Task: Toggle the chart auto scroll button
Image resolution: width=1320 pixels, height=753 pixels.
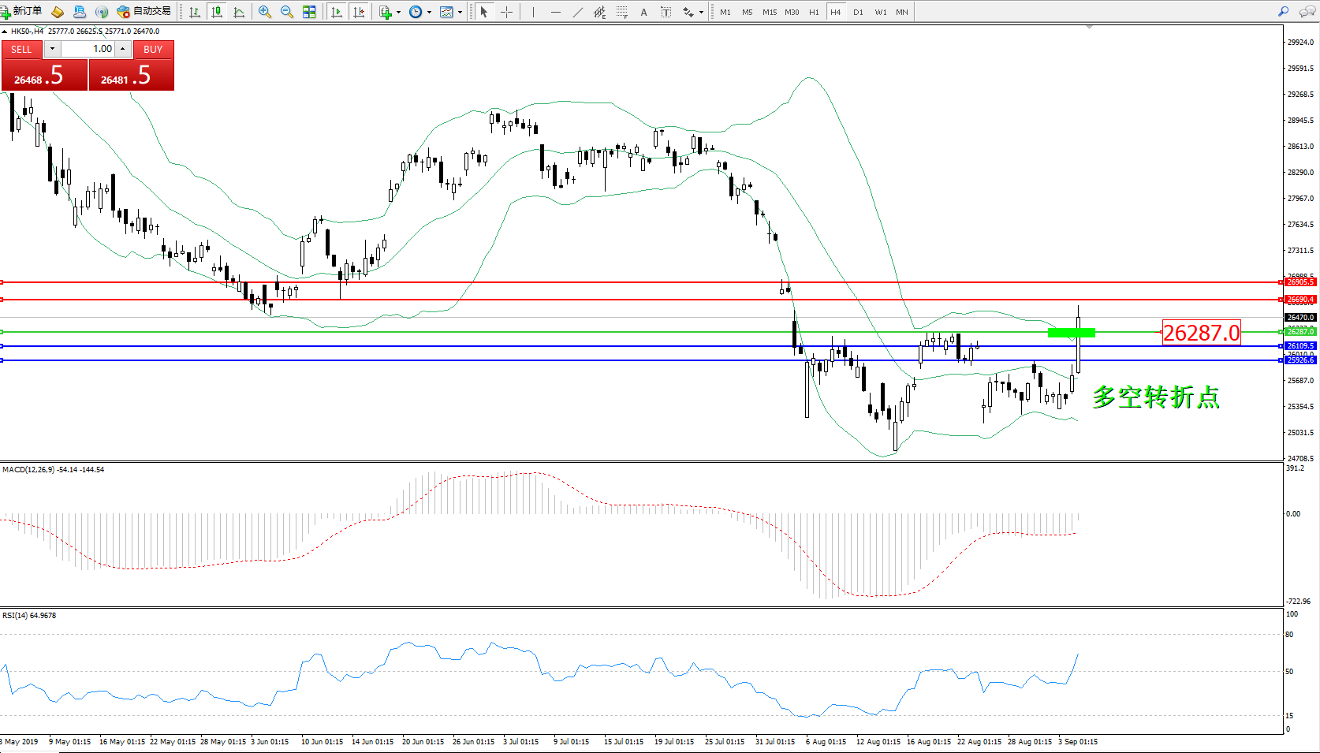Action: 337,12
